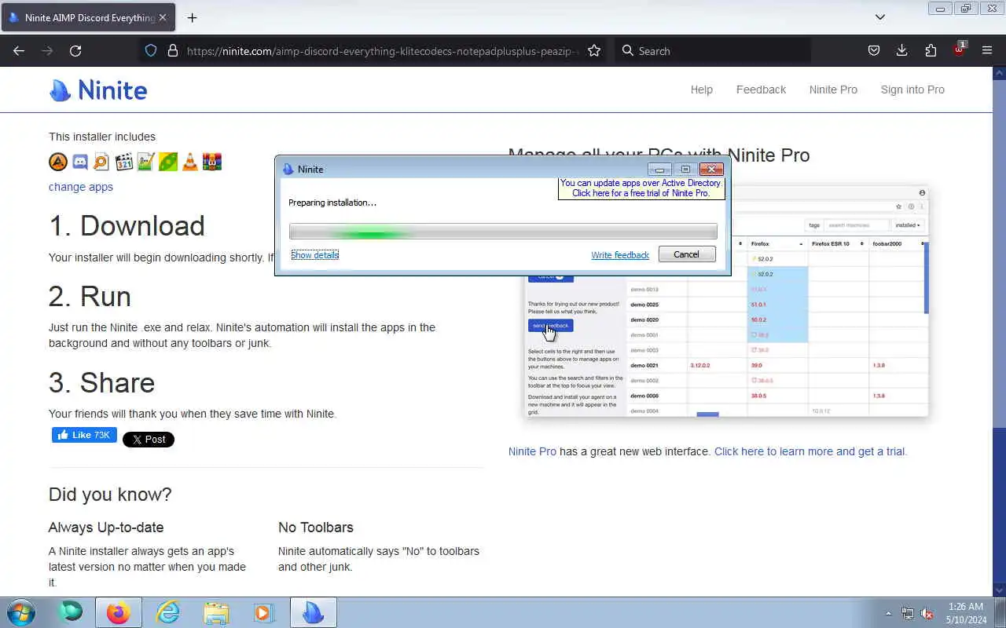This screenshot has width=1006, height=628.
Task: Click the Ninite Pro link under screenshot
Action: [x=532, y=451]
